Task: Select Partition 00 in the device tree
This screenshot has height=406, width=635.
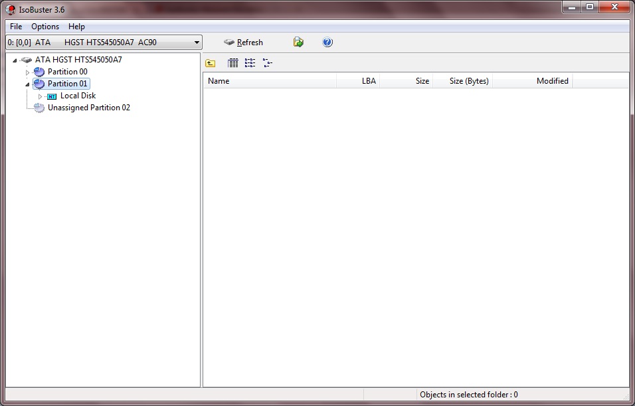Action: tap(66, 71)
